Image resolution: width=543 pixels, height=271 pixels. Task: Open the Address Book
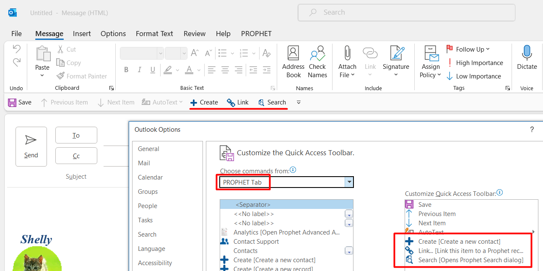pos(293,61)
